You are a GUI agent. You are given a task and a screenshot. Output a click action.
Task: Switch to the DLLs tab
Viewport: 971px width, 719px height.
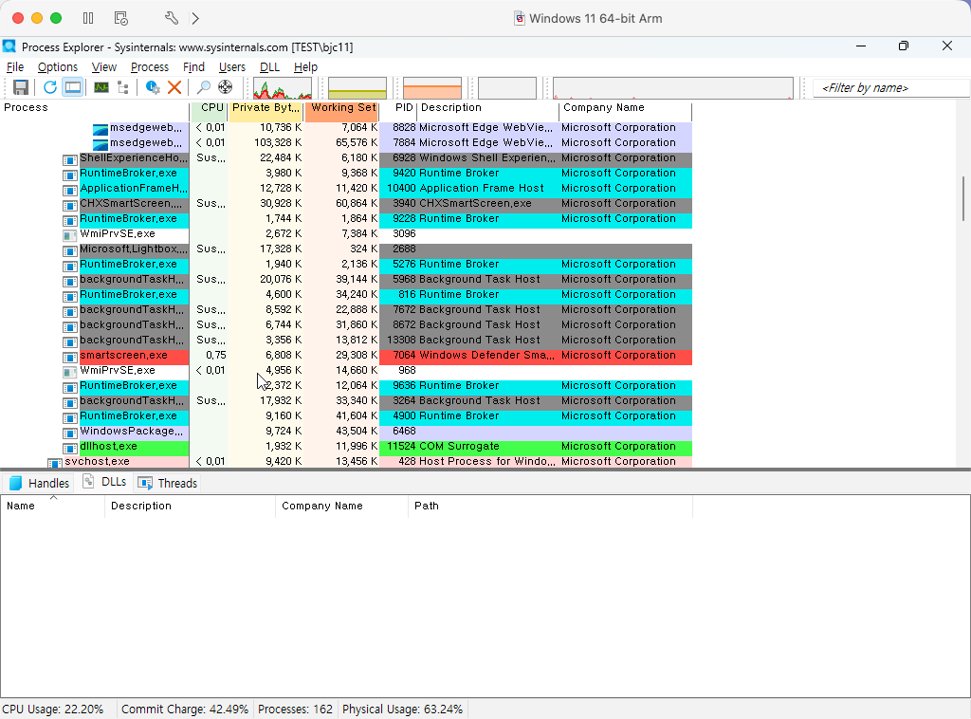tap(105, 482)
